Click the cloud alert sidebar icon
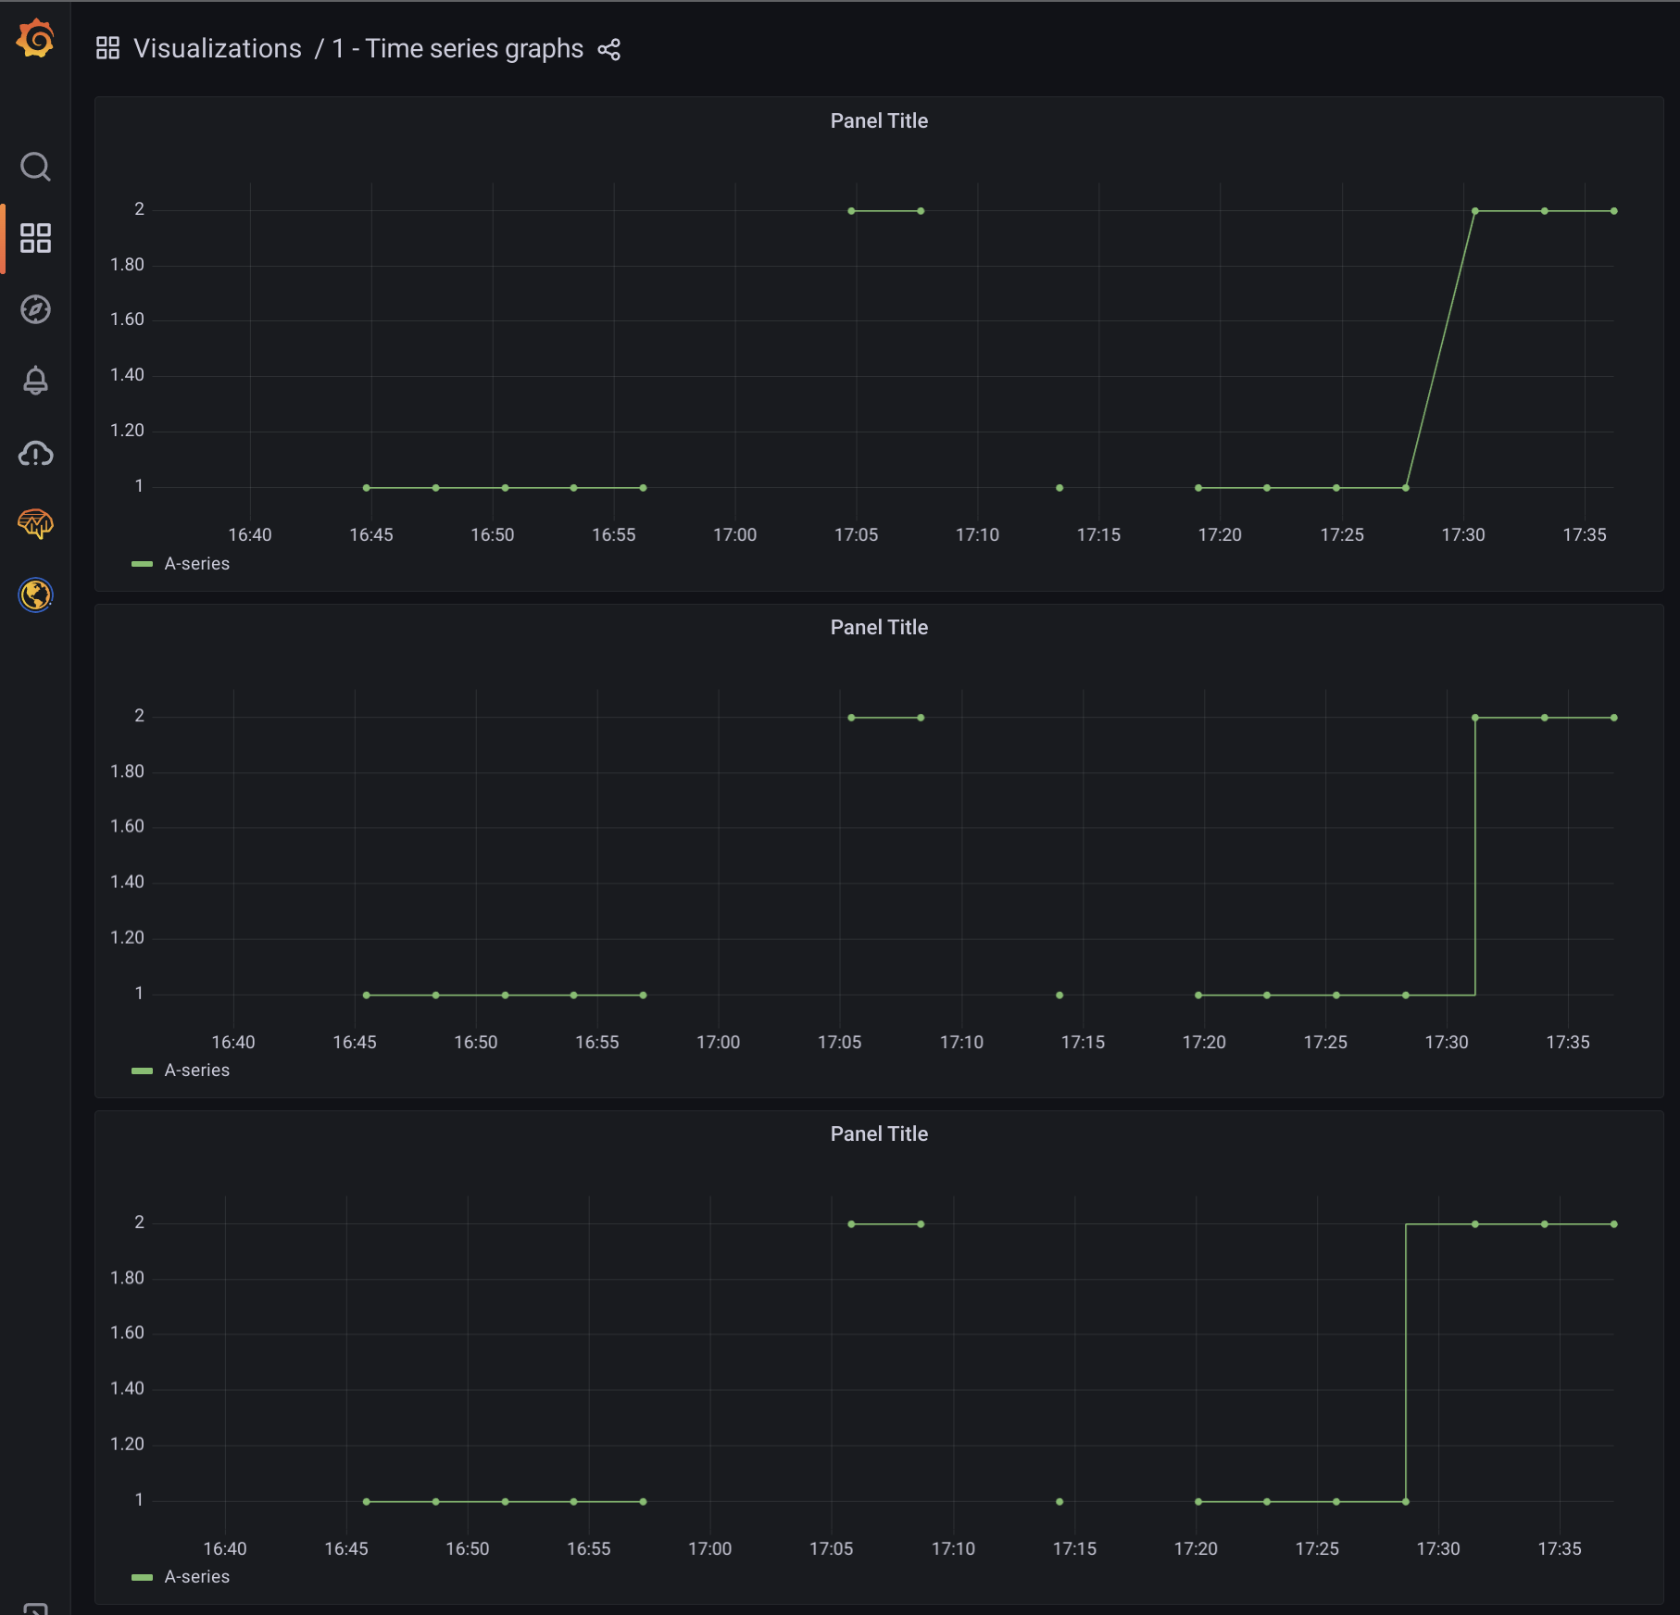1680x1615 pixels. (x=35, y=454)
